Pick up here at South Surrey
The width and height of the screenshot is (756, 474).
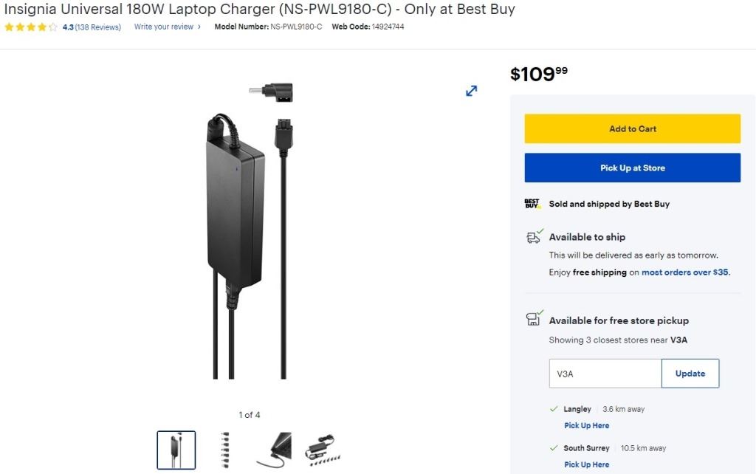(x=586, y=464)
